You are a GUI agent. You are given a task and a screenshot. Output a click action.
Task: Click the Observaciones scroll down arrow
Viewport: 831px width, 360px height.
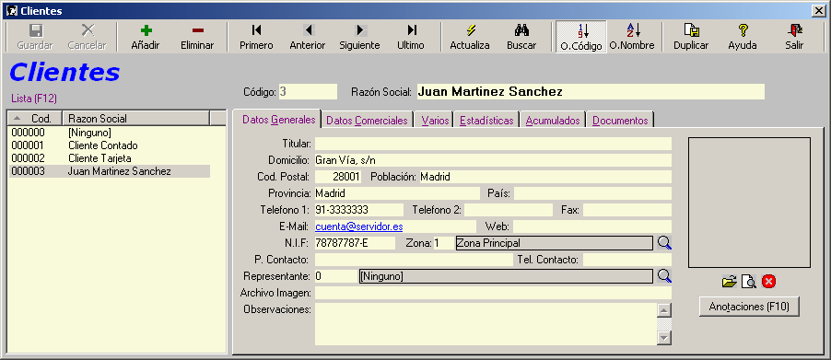664,338
